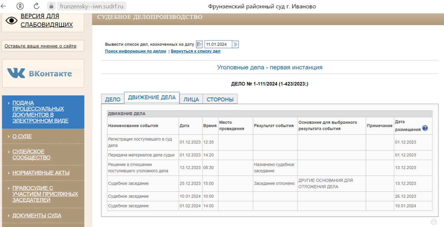This screenshot has height=227, width=444.
Task: Expand the arrow beside О СУДЕ
Action: (x=8, y=136)
